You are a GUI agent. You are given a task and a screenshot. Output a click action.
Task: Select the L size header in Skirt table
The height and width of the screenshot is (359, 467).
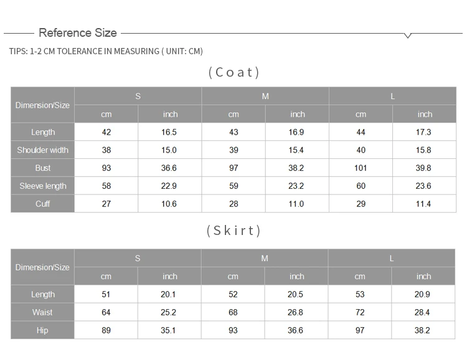pyautogui.click(x=392, y=258)
